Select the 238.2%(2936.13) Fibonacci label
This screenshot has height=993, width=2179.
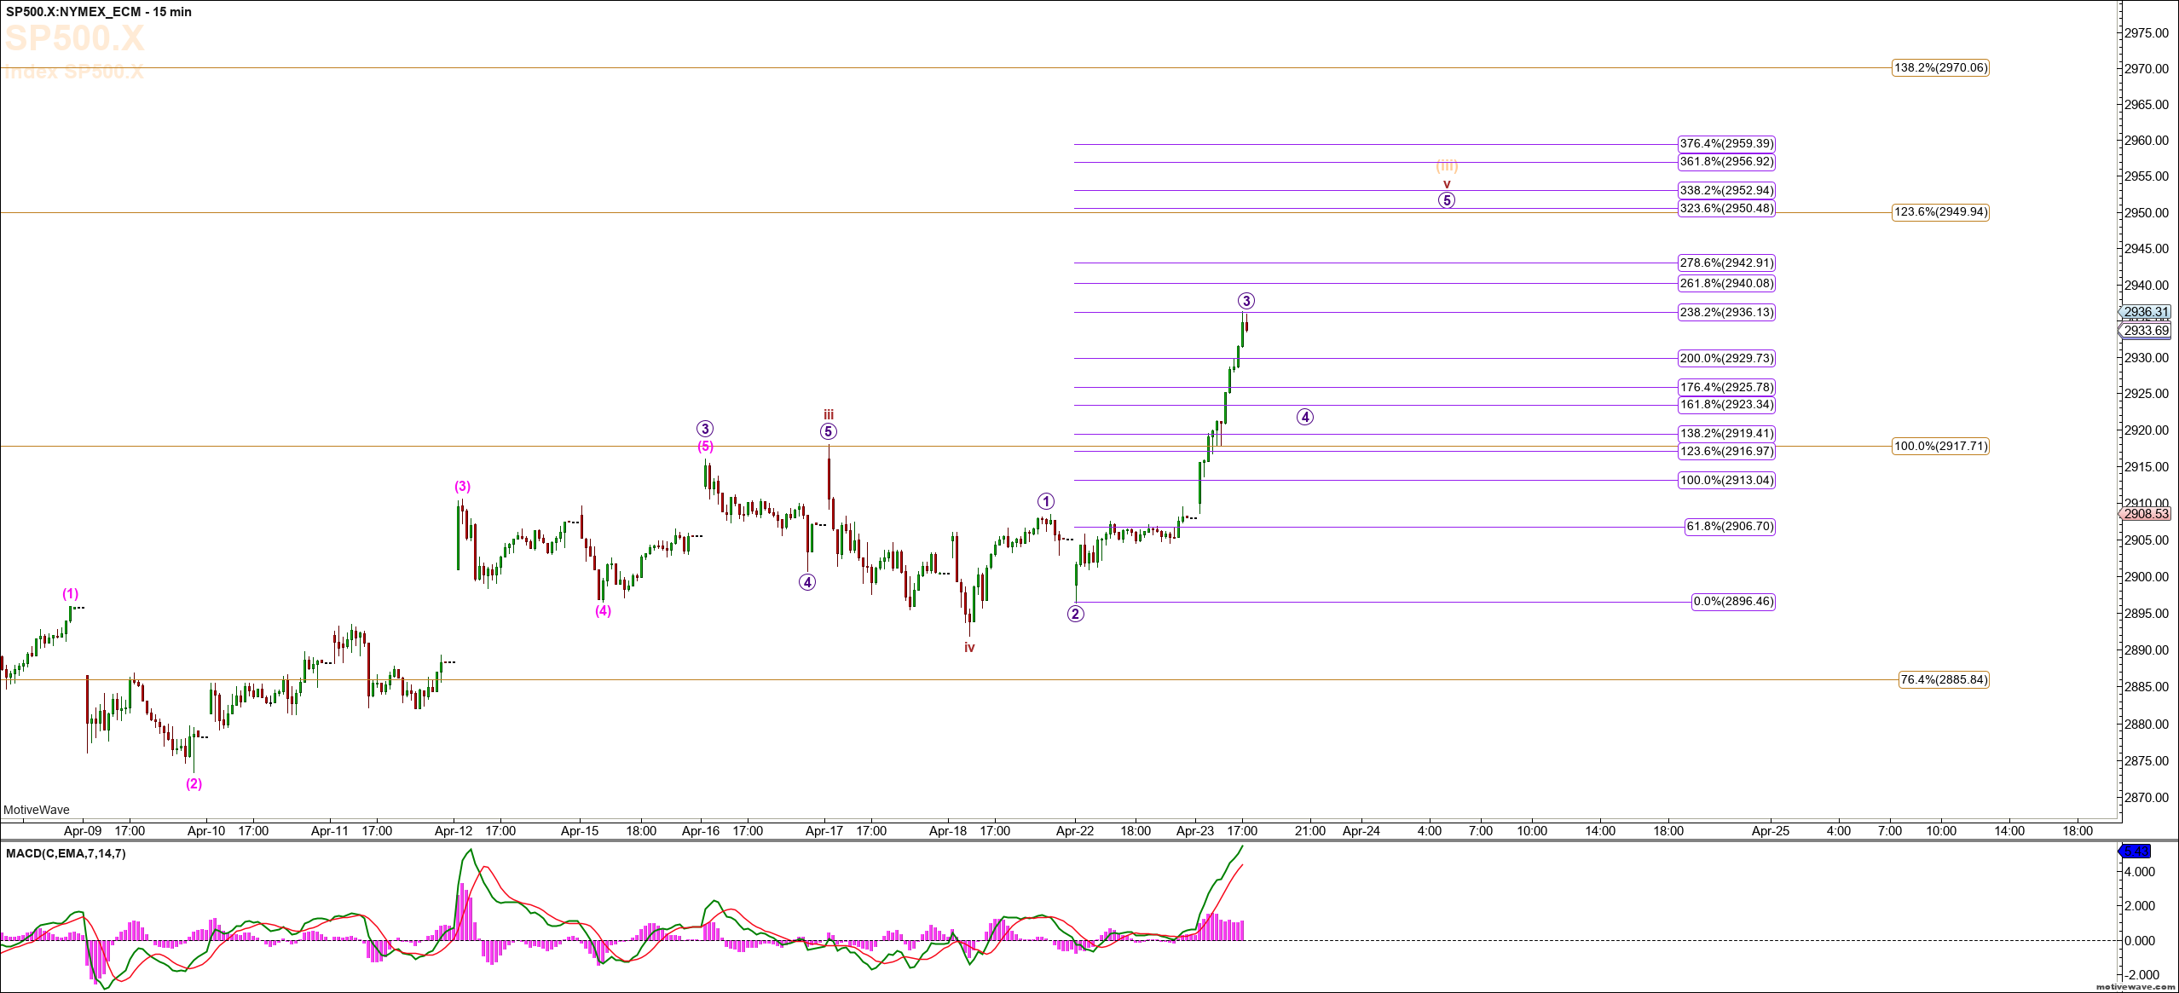[1726, 312]
